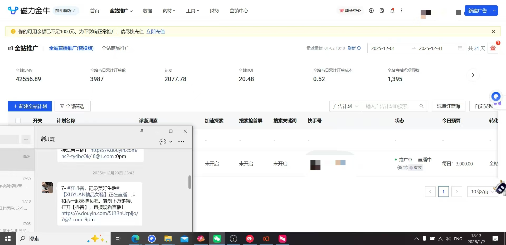Click the 新建全站计划 button
Viewport: 506px width, 245px height.
(x=30, y=106)
